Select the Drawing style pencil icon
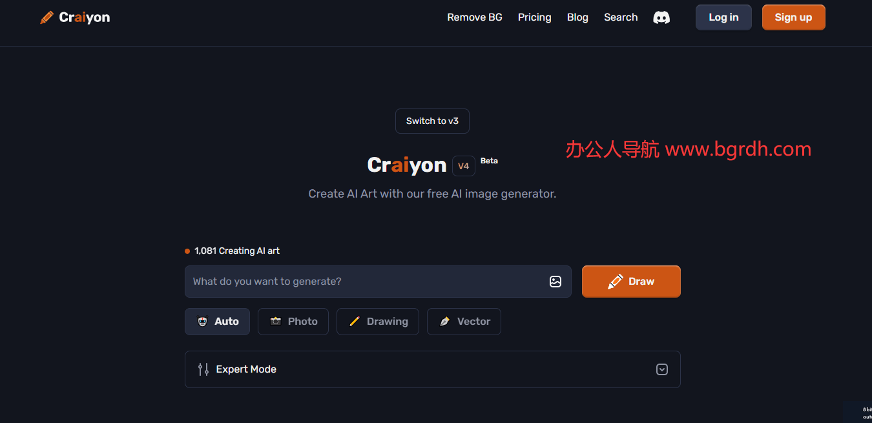872x423 pixels. pos(354,321)
